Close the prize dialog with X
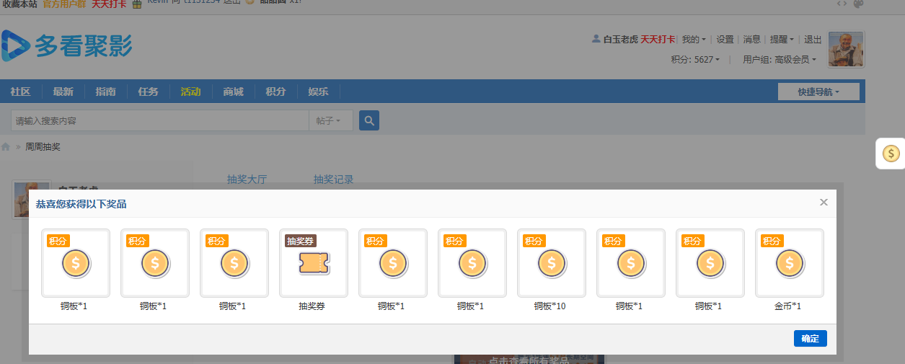The width and height of the screenshot is (905, 364). (824, 203)
